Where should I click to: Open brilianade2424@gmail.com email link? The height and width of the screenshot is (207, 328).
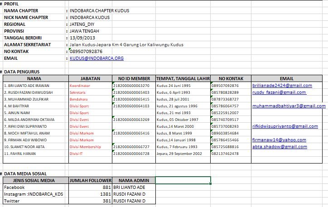(282, 85)
